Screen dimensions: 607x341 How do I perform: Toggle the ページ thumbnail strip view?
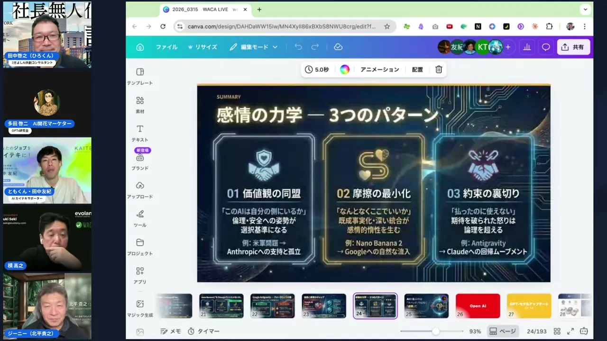[x=502, y=332]
